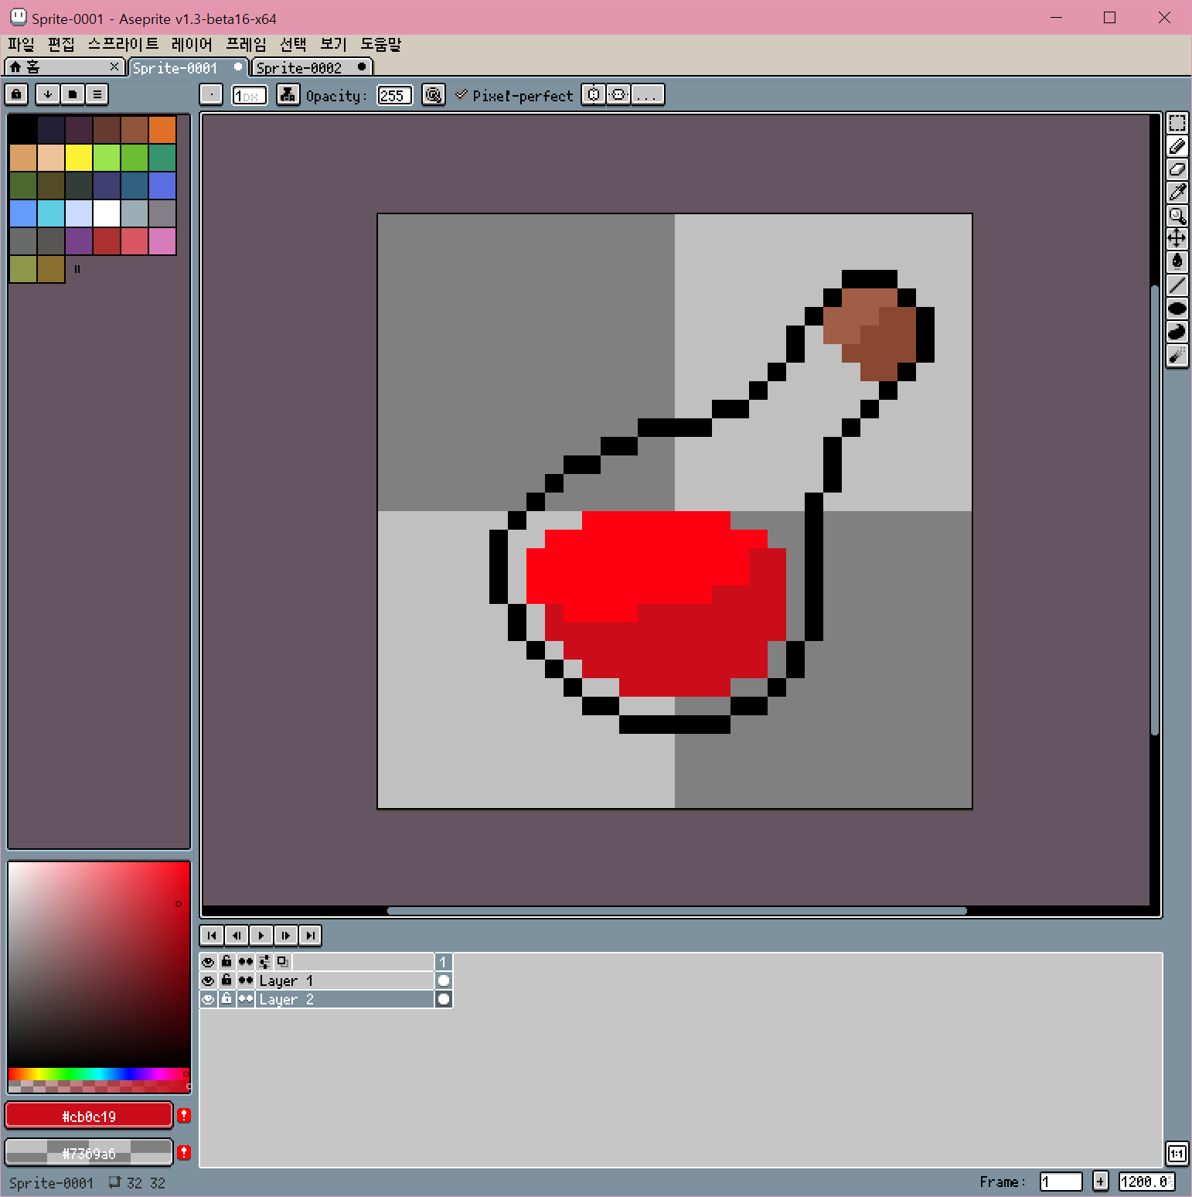Toggle the lock on Layer 2
The image size is (1192, 1197).
(x=226, y=999)
